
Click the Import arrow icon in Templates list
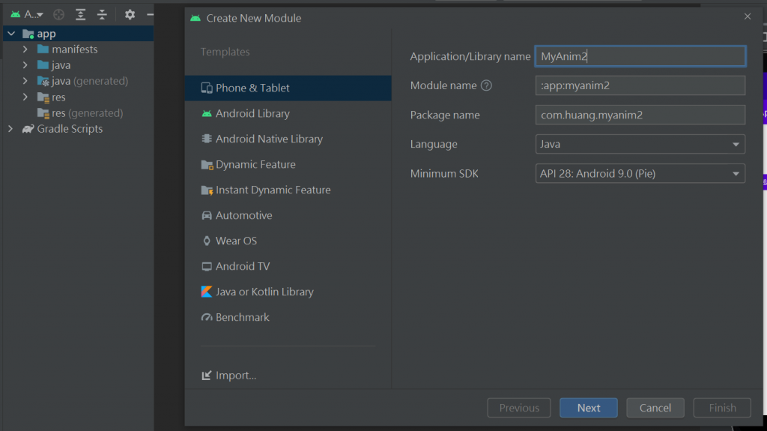(x=207, y=376)
